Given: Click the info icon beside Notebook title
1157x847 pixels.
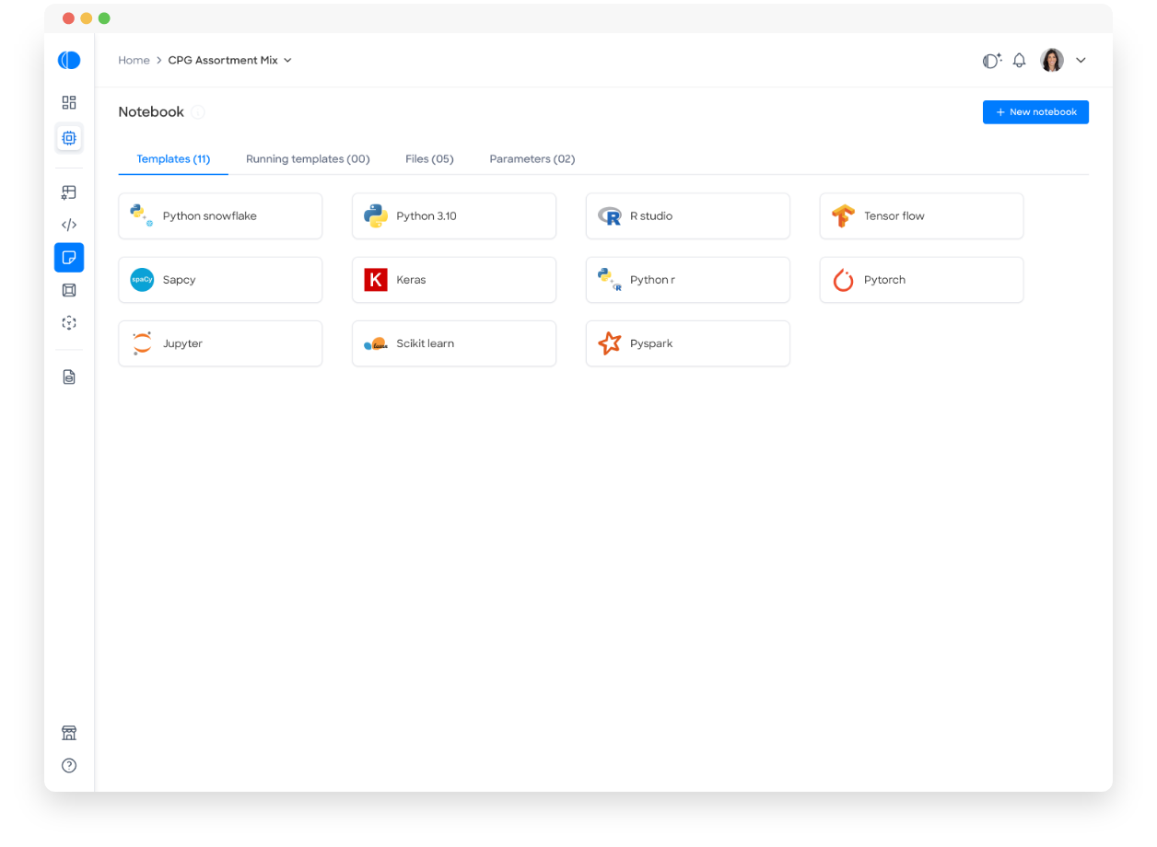Looking at the screenshot, I should tap(198, 112).
